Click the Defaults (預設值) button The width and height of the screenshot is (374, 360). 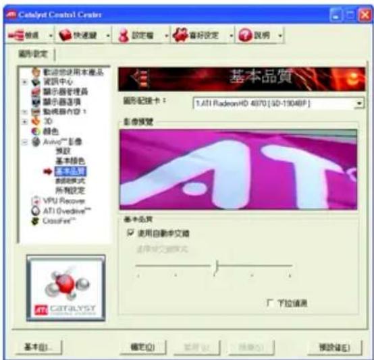[x=335, y=347]
